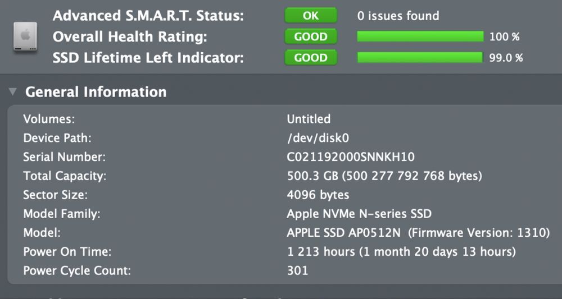Click the APPLE SSD AP0512N model value
Viewport: 562px width, 299px height.
344,233
